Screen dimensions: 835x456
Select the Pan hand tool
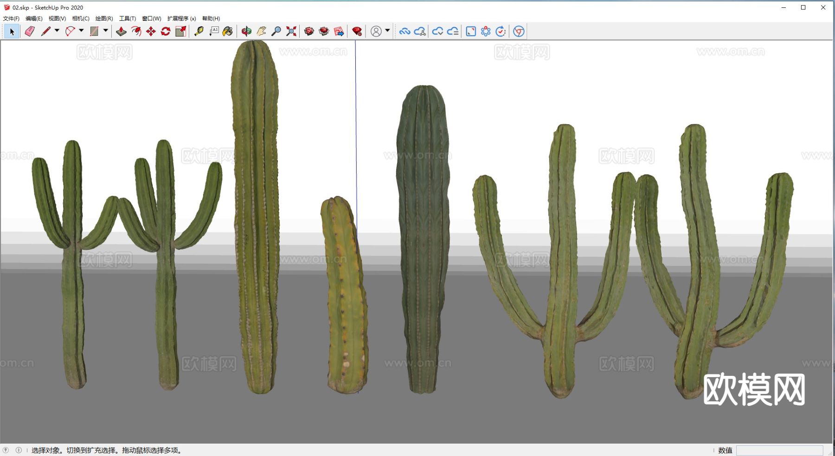(x=261, y=31)
